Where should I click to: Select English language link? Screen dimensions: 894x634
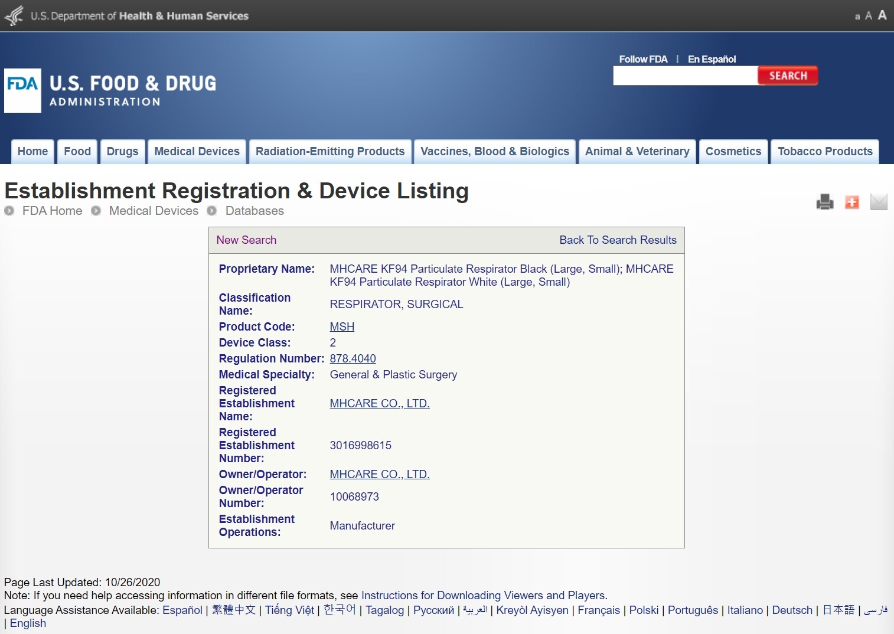coord(28,623)
